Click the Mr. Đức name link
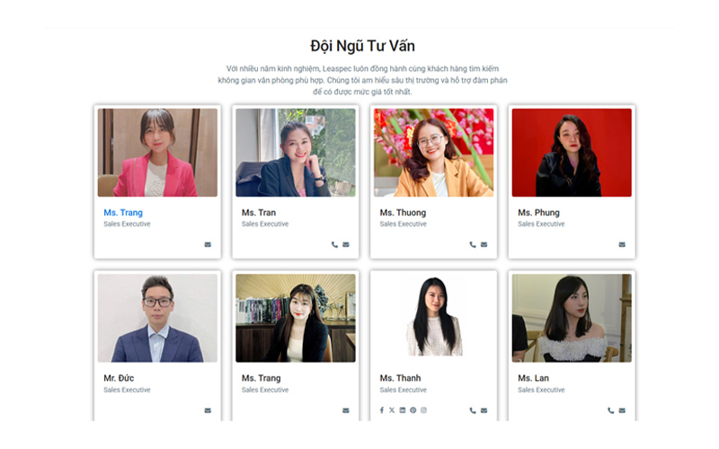This screenshot has width=719, height=449. (x=119, y=378)
